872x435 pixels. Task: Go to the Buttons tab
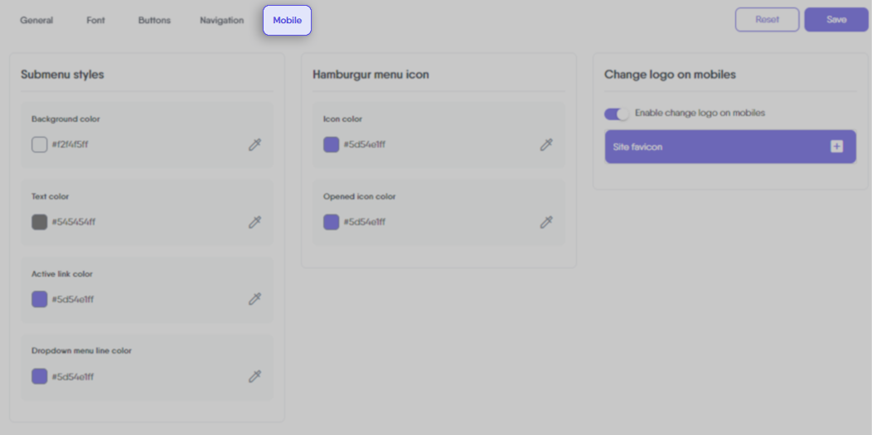tap(154, 21)
